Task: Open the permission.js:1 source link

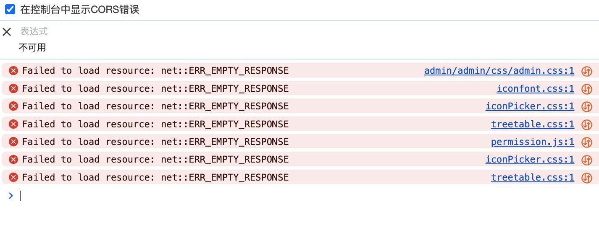Action: (533, 142)
